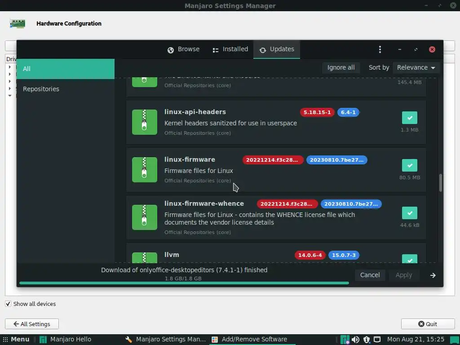Open the clock showing Mon Aug 21
The image size is (460, 345).
(416, 340)
